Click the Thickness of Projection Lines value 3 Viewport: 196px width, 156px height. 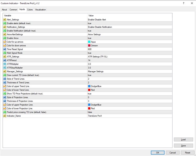(x=88, y=101)
